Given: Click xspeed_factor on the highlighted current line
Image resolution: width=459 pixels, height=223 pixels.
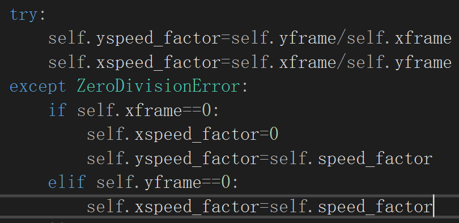Looking at the screenshot, I should pyautogui.click(x=197, y=207).
